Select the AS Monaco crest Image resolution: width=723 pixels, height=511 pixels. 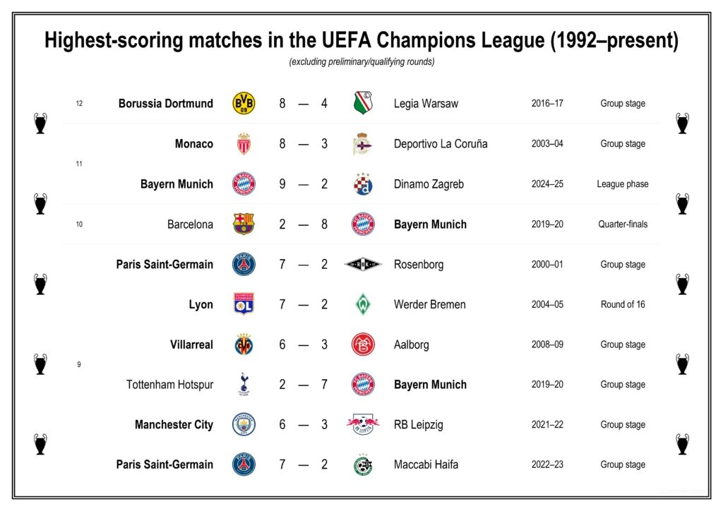(244, 144)
